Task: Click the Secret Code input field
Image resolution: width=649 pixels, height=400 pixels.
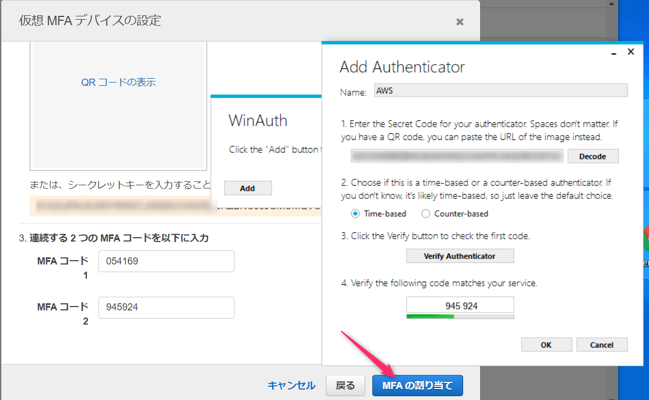Action: [x=457, y=156]
